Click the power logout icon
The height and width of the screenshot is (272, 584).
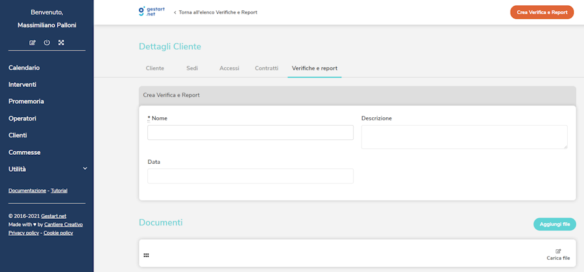47,43
